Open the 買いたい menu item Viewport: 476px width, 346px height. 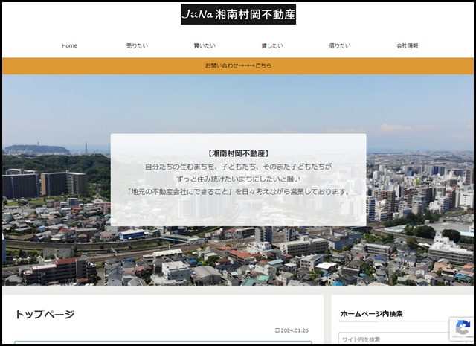(x=205, y=45)
